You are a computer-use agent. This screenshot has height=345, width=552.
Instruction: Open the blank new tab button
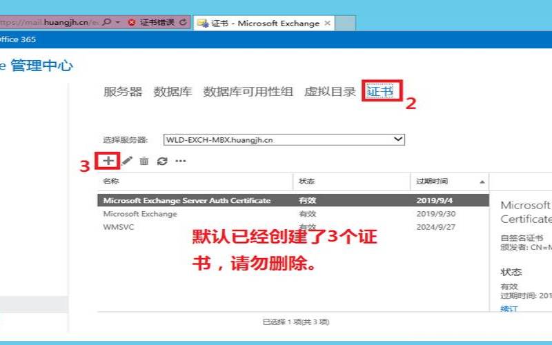(345, 23)
